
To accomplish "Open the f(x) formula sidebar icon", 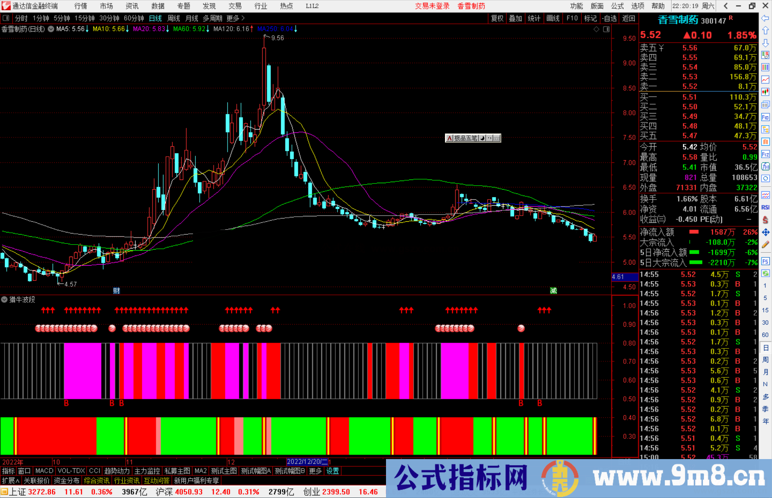I will [x=765, y=166].
